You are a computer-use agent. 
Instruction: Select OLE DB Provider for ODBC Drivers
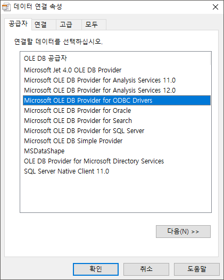[x=117, y=101]
